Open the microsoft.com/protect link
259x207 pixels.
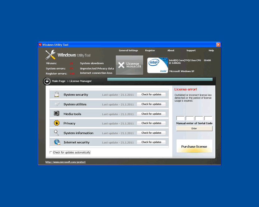(65, 162)
